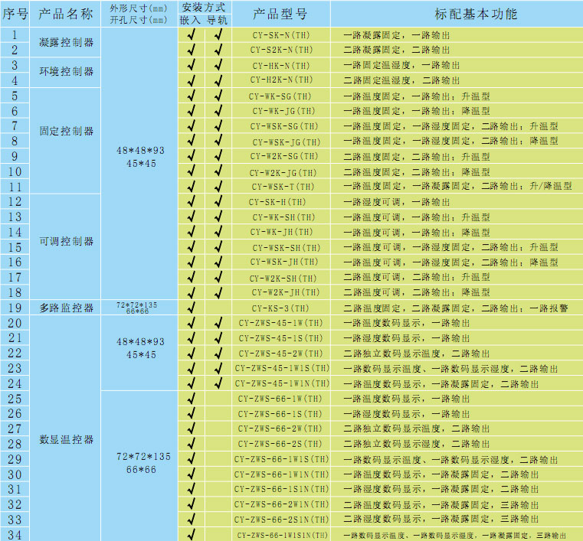Click model CY-WSK-T(TH)
Image resolution: width=583 pixels, height=541 pixels.
(281, 186)
